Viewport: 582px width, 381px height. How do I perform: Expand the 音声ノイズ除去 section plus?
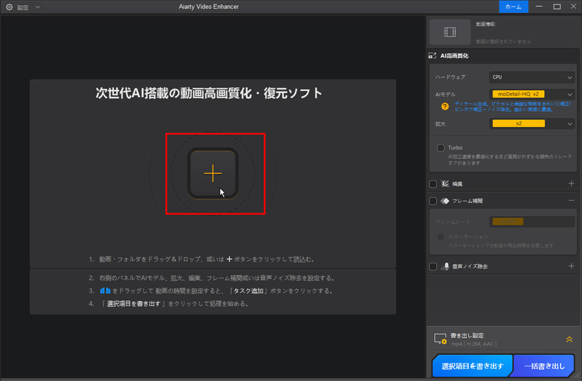[572, 266]
